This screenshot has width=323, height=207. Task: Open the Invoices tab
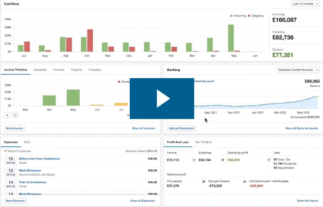pyautogui.click(x=59, y=70)
